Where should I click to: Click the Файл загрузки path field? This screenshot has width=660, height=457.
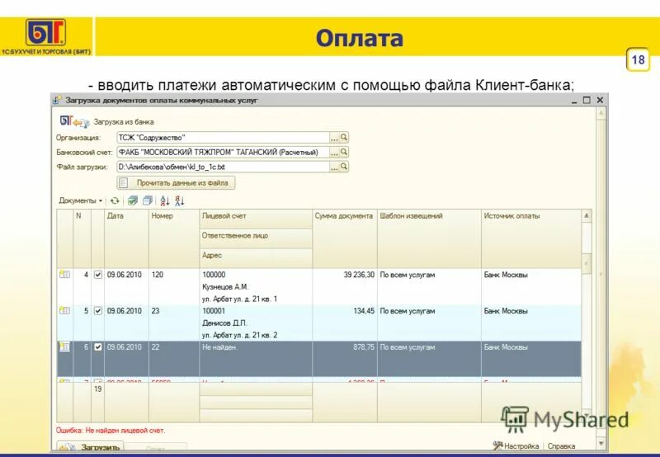(223, 167)
